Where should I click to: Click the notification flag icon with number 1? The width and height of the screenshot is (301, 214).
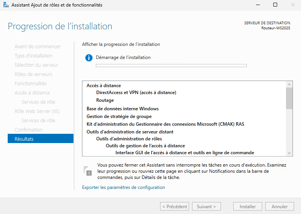tap(88, 171)
